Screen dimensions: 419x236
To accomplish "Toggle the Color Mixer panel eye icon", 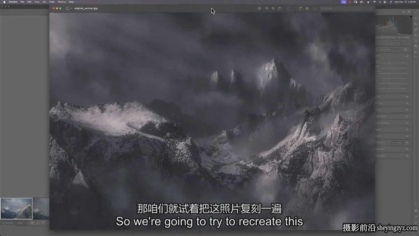I will pos(407,116).
